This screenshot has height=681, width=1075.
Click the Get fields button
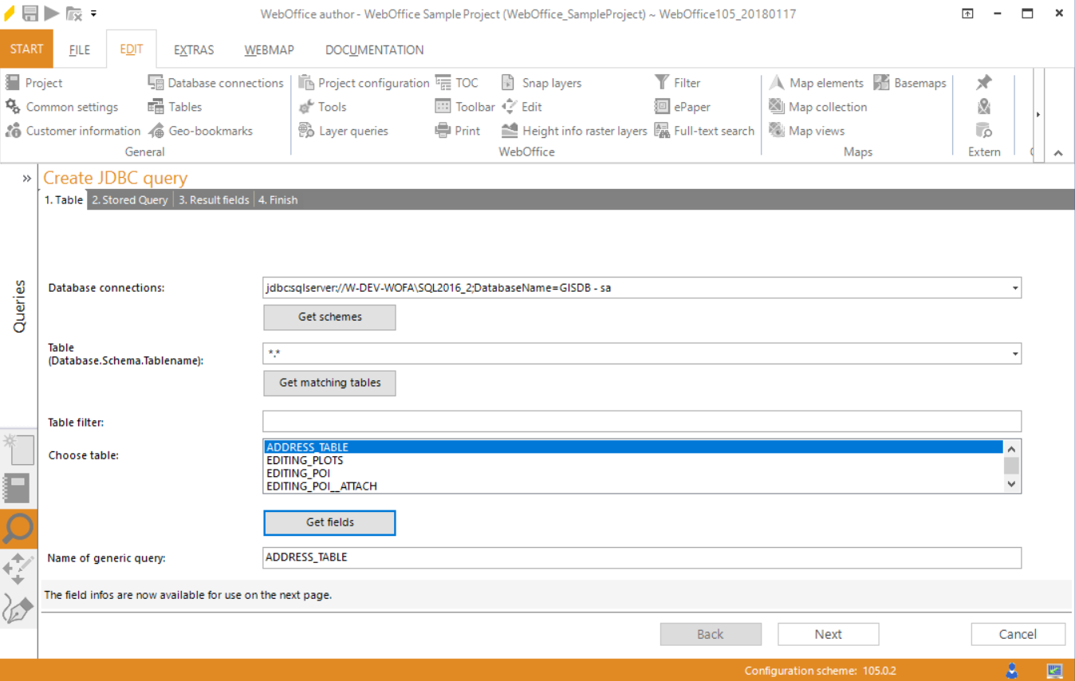click(x=329, y=522)
